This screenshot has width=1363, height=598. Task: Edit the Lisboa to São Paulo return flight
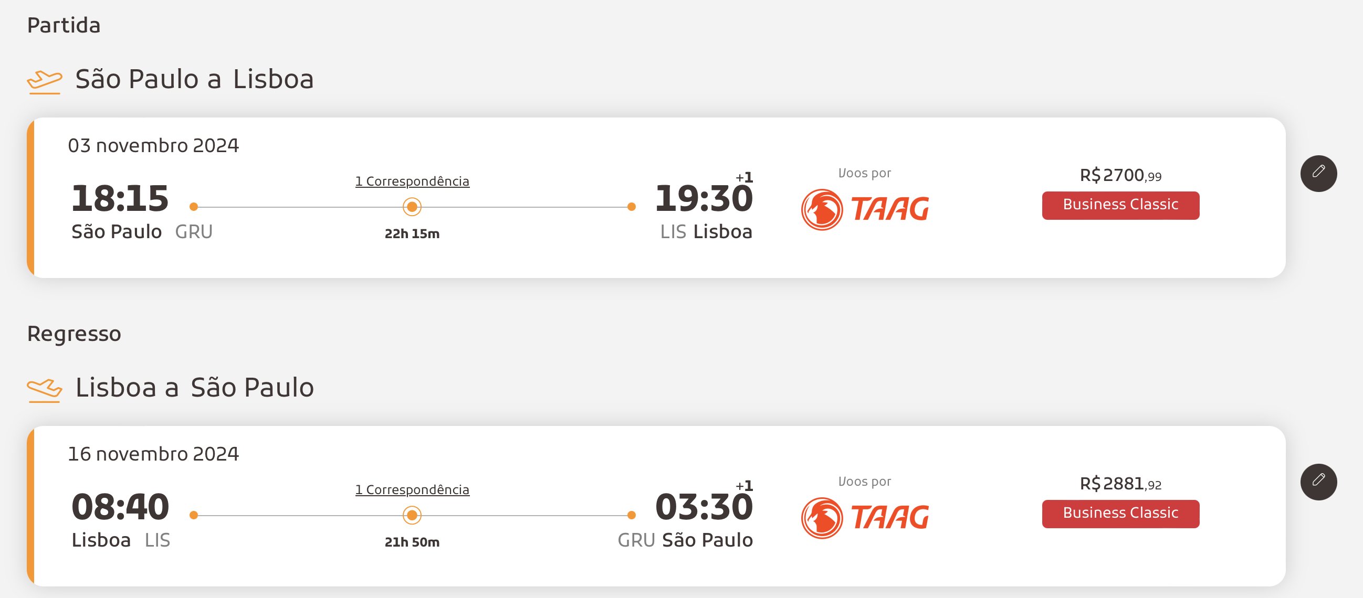1318,482
